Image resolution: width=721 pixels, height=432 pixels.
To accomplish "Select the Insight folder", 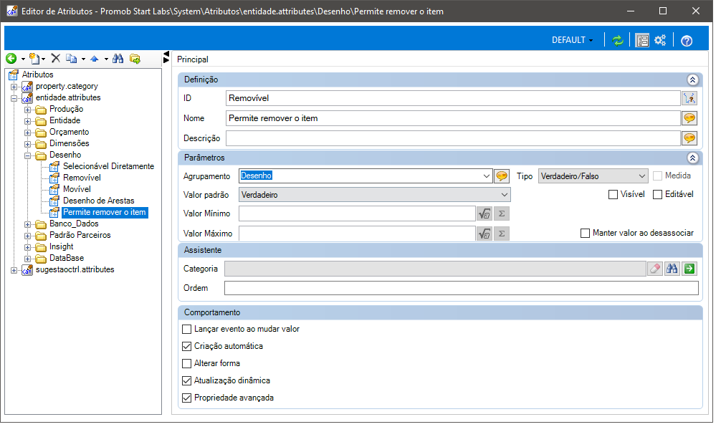I will click(61, 246).
